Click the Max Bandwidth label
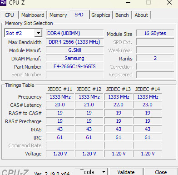The height and width of the screenshot is (175, 178). (x=25, y=42)
